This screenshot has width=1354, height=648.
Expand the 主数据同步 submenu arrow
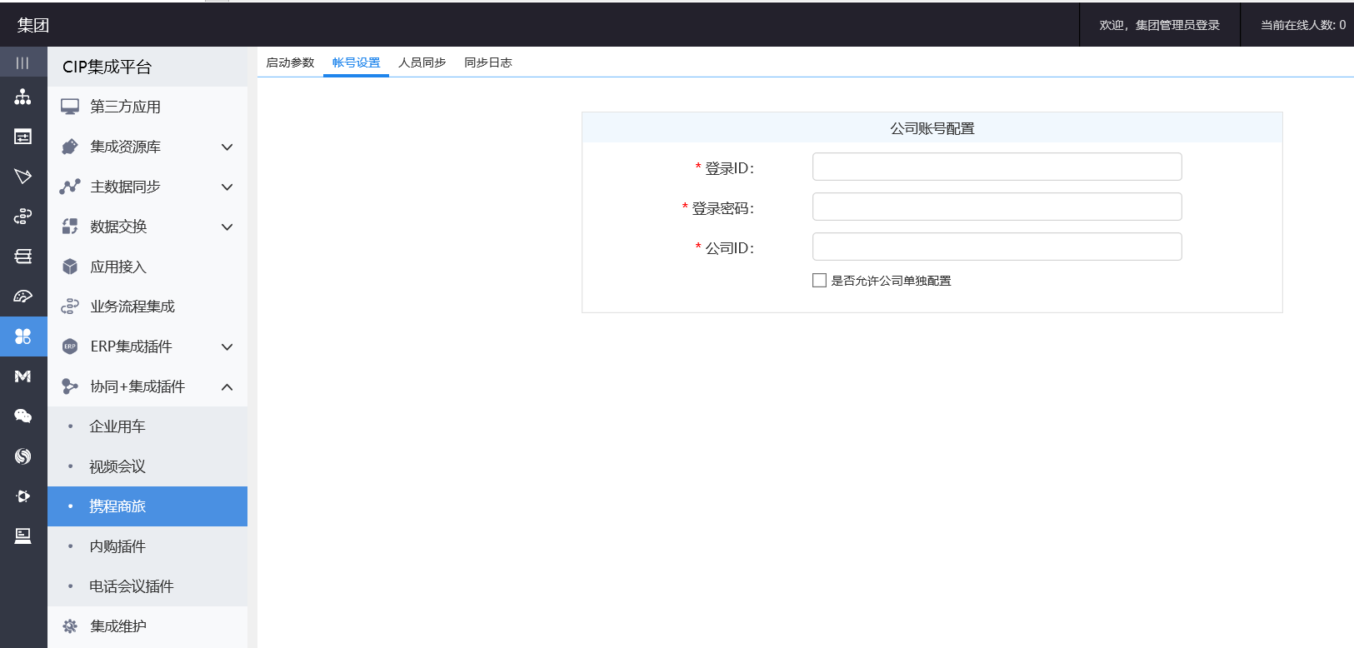pos(227,187)
